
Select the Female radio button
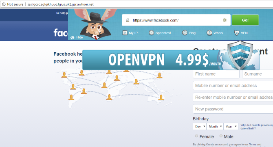point(196,136)
